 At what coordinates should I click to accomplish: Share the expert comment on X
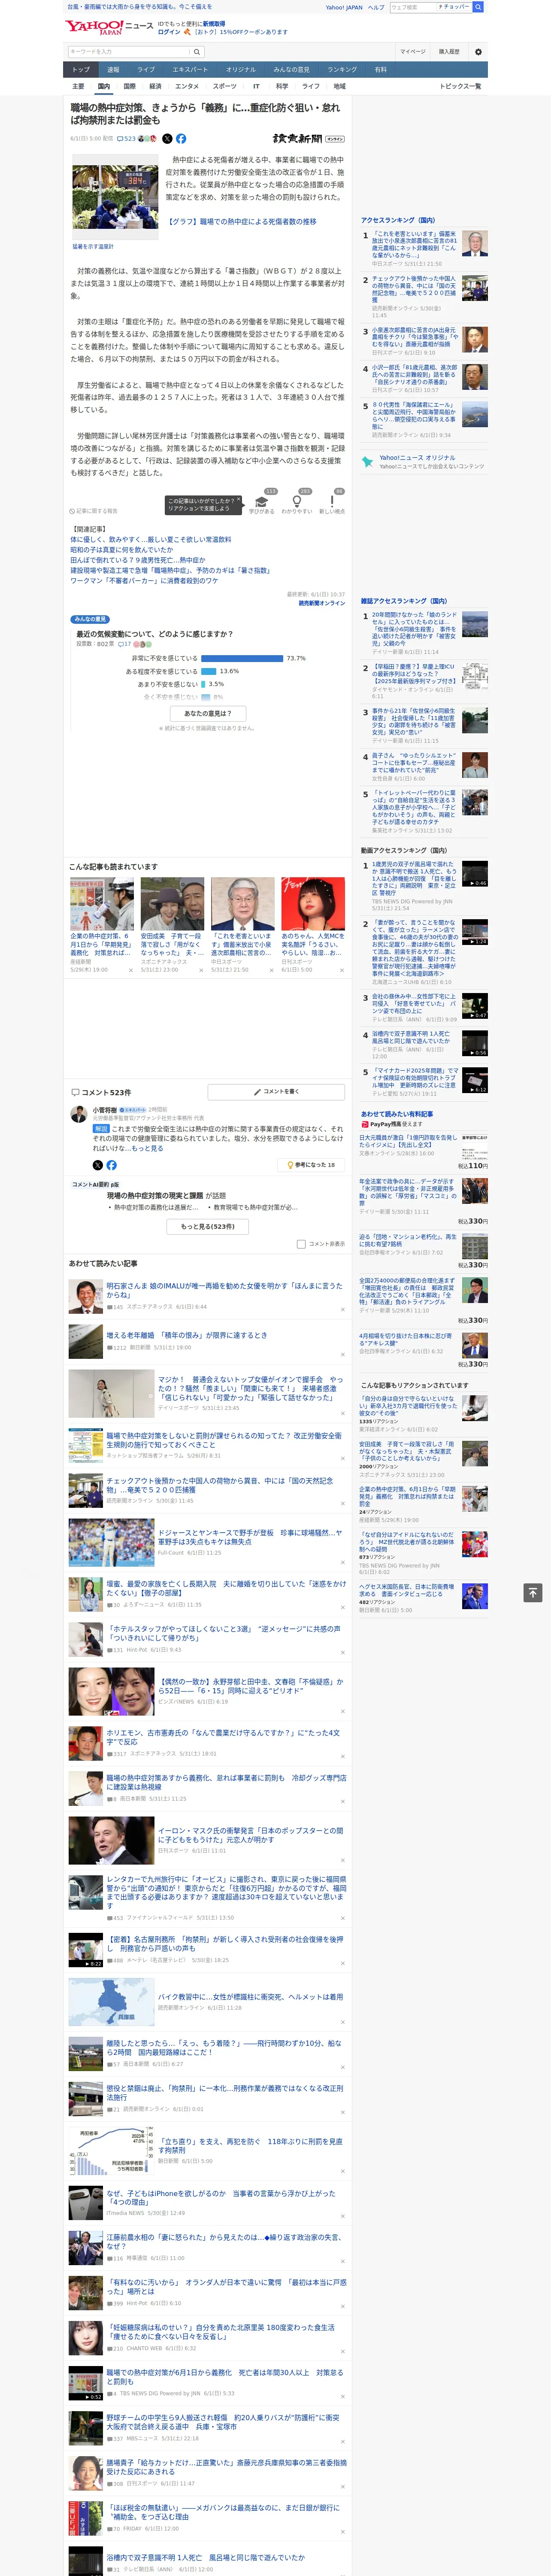[x=97, y=1165]
